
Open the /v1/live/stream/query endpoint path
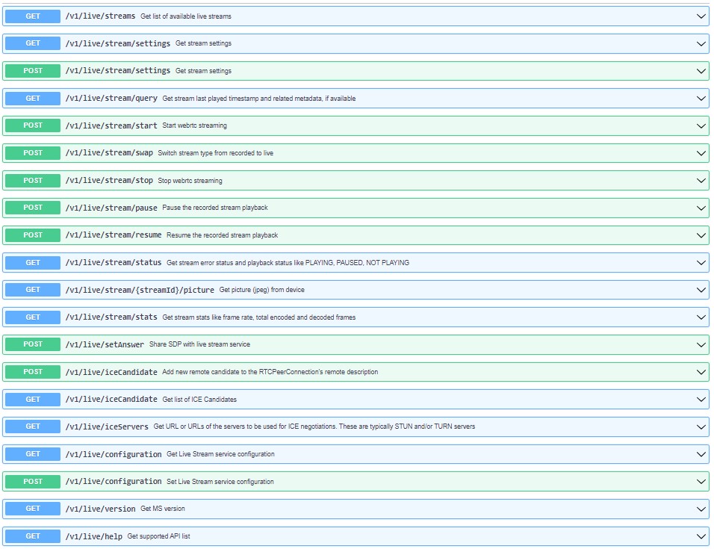(x=111, y=98)
